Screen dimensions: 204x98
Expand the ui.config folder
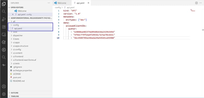click(x=30, y=49)
